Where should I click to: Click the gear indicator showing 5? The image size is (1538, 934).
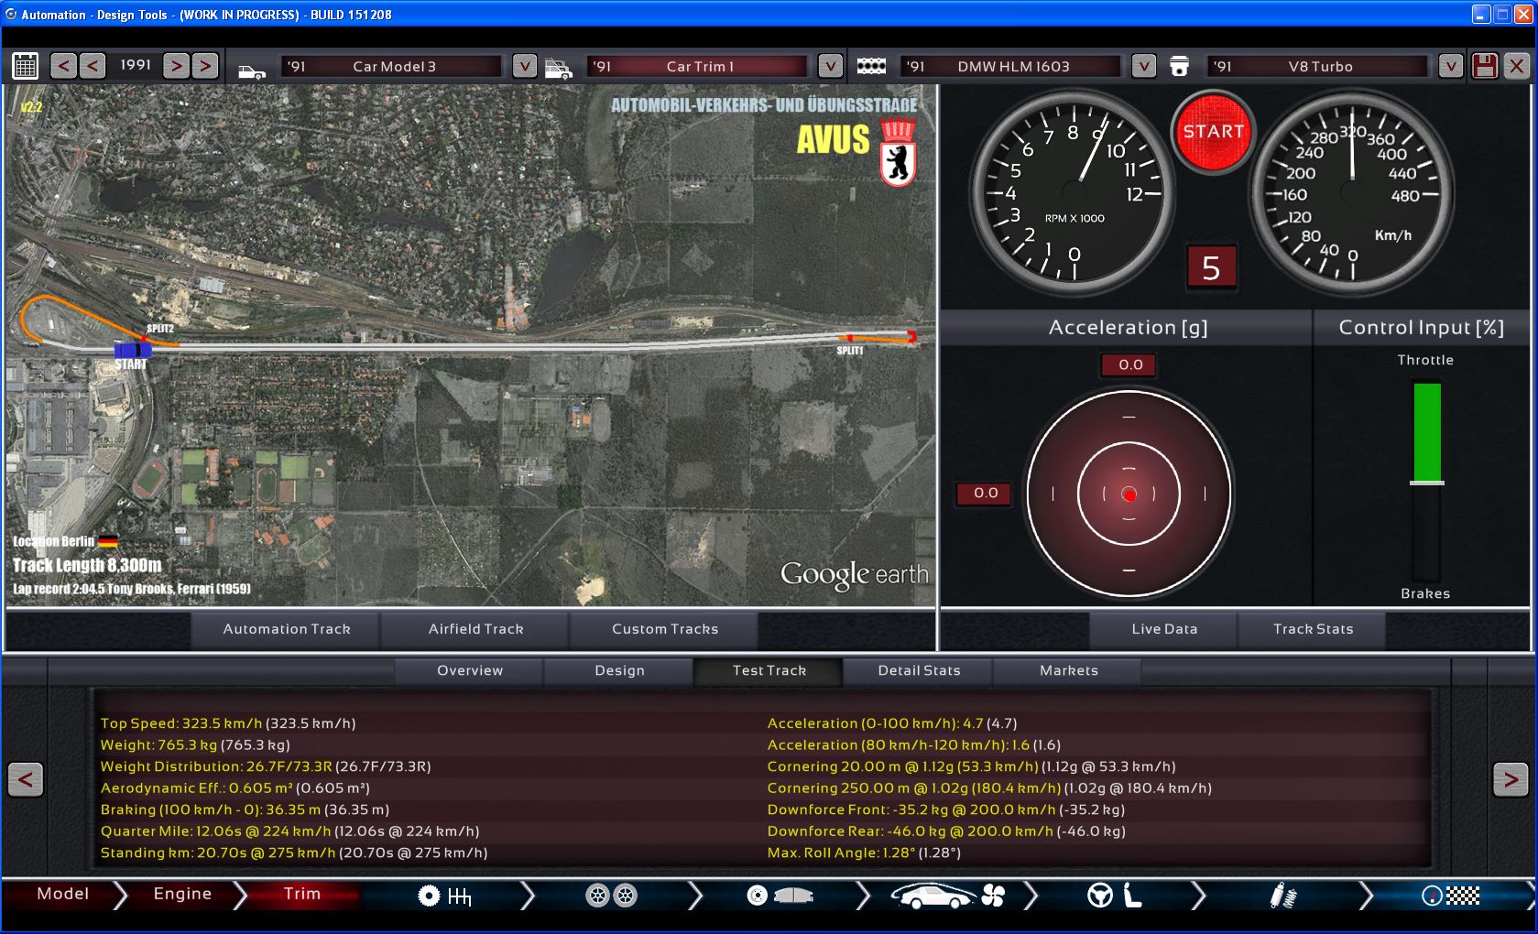[1211, 268]
